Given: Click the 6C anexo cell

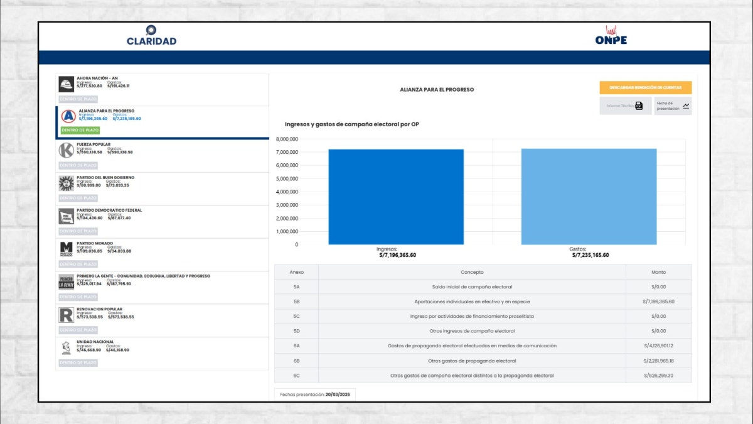Looking at the screenshot, I should tap(296, 376).
